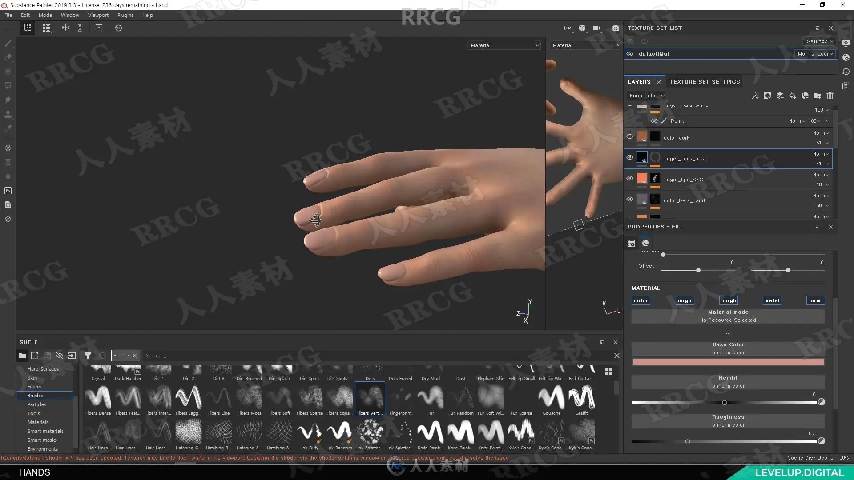Image resolution: width=854 pixels, height=480 pixels.
Task: Select Smart materials shelf category
Action: 45,431
